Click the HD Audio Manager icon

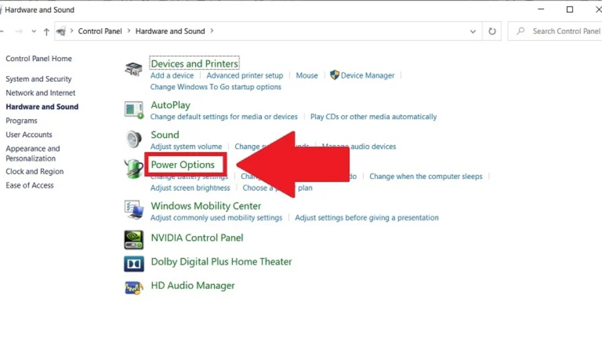[x=133, y=288]
